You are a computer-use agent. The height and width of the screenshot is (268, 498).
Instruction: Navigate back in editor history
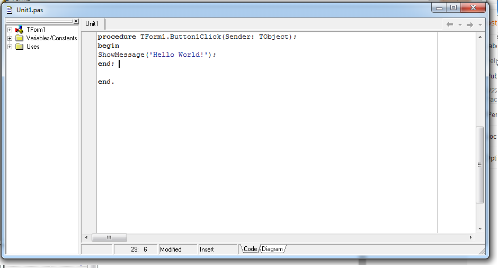click(x=449, y=24)
